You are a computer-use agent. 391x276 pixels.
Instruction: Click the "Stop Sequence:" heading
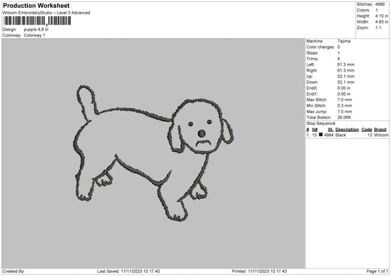[x=321, y=124]
